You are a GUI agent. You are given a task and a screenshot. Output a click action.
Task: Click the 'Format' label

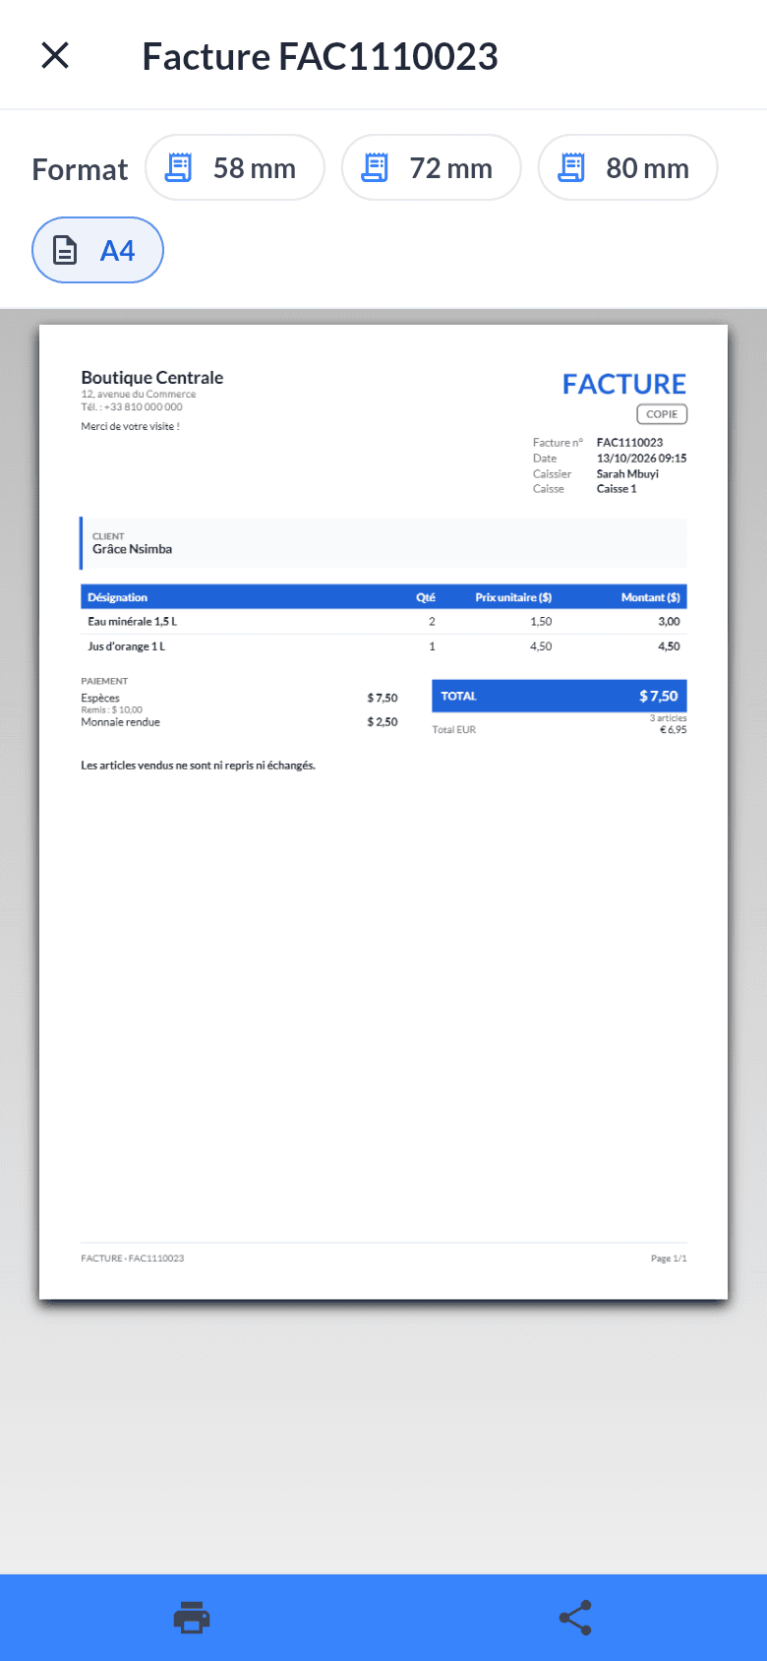pyautogui.click(x=80, y=169)
